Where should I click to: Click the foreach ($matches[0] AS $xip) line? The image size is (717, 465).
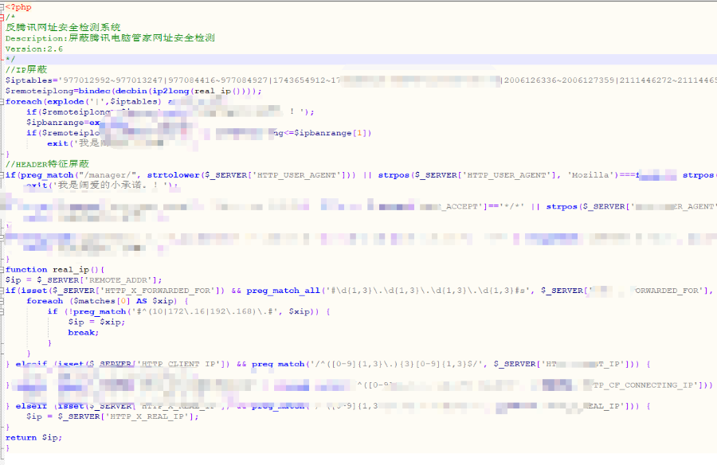pyautogui.click(x=107, y=301)
